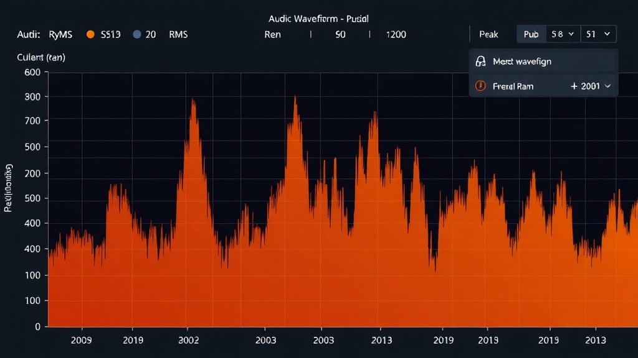Toggle the orange S513 series dot
Viewport: 638px width, 358px height.
[x=90, y=35]
